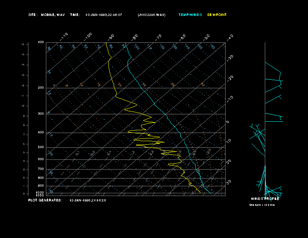The image size is (308, 238).
Task: Click the '-100' temperature label on top
Action: pos(88,37)
